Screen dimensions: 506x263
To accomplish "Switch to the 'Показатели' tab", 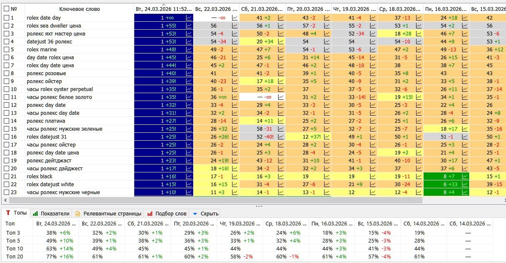I will (x=52, y=213).
